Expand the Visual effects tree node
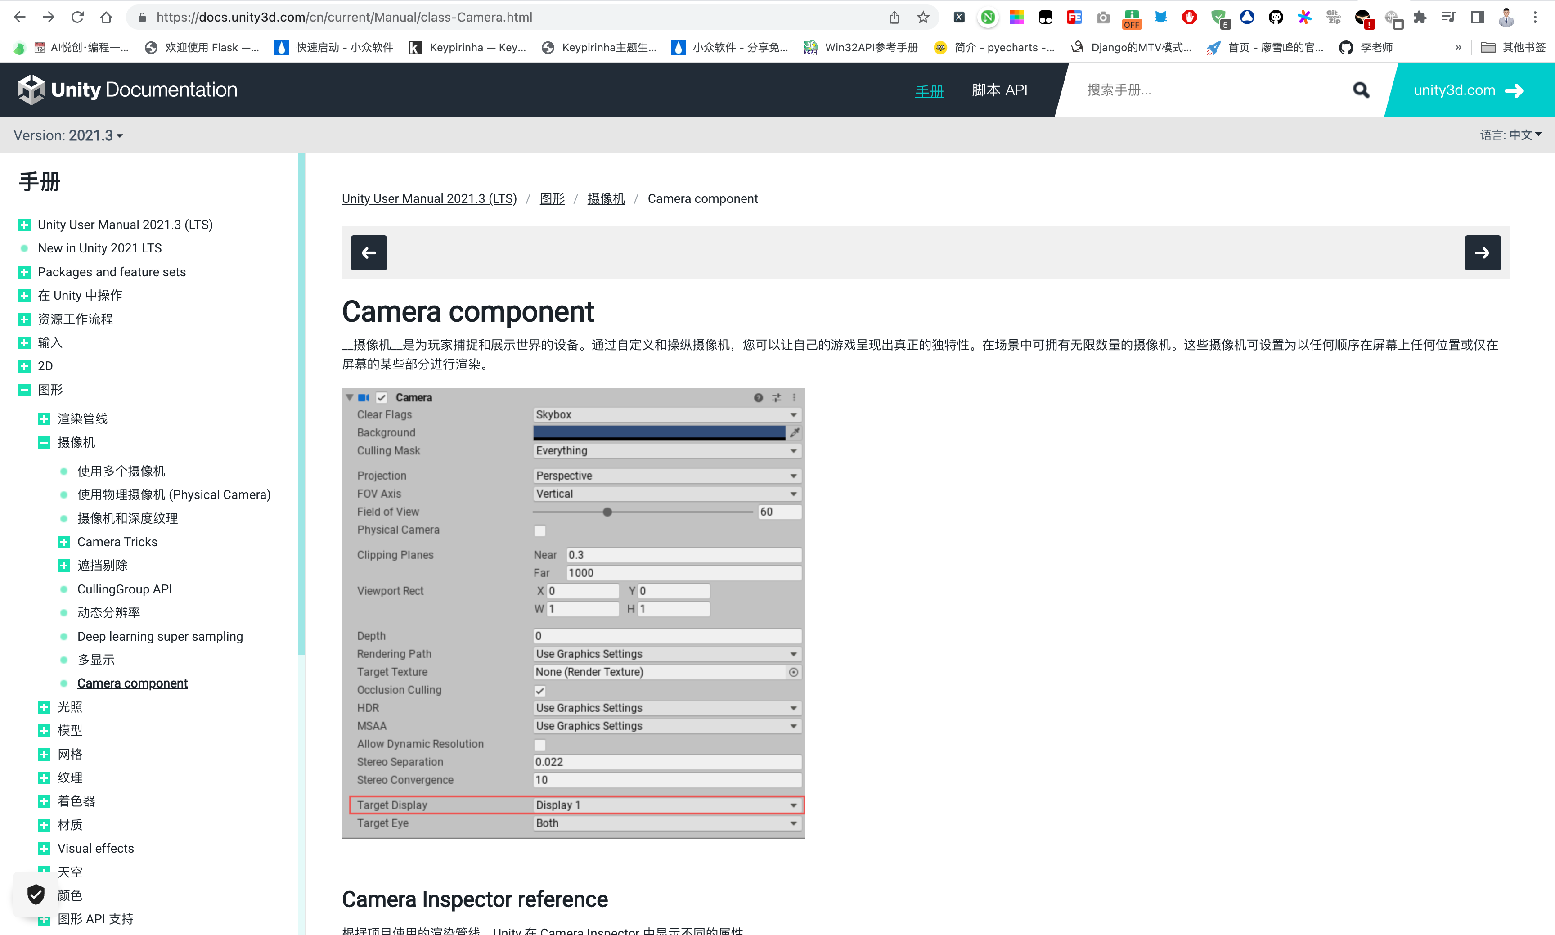The image size is (1555, 935). [44, 849]
